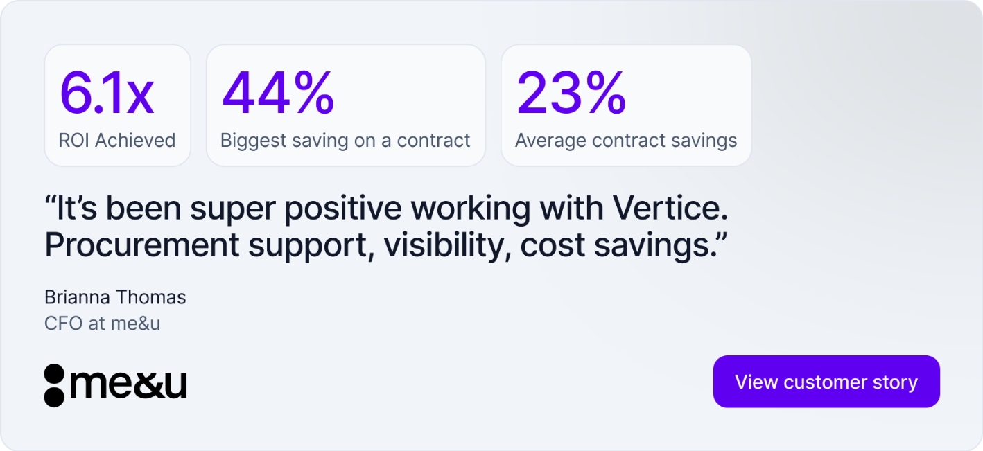Click the customer quote about Vertice
The width and height of the screenshot is (983, 451).
point(386,225)
